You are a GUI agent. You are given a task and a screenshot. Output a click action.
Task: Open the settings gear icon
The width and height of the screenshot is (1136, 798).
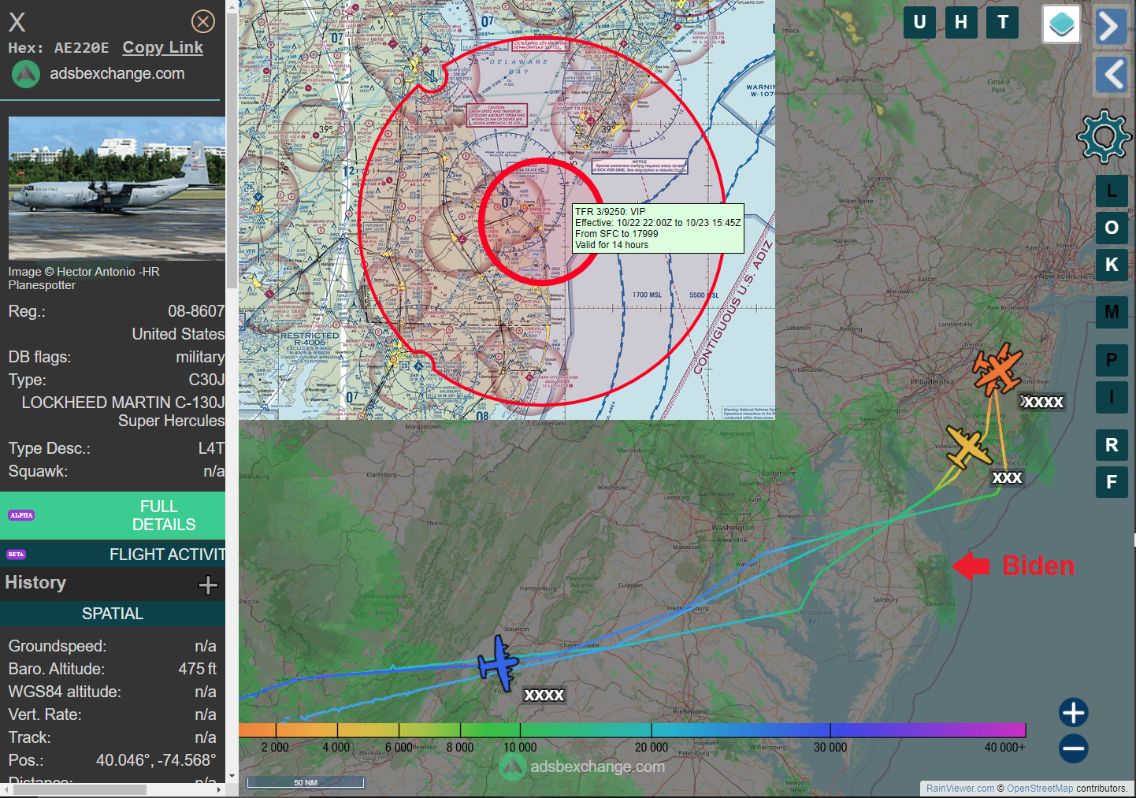click(x=1104, y=137)
